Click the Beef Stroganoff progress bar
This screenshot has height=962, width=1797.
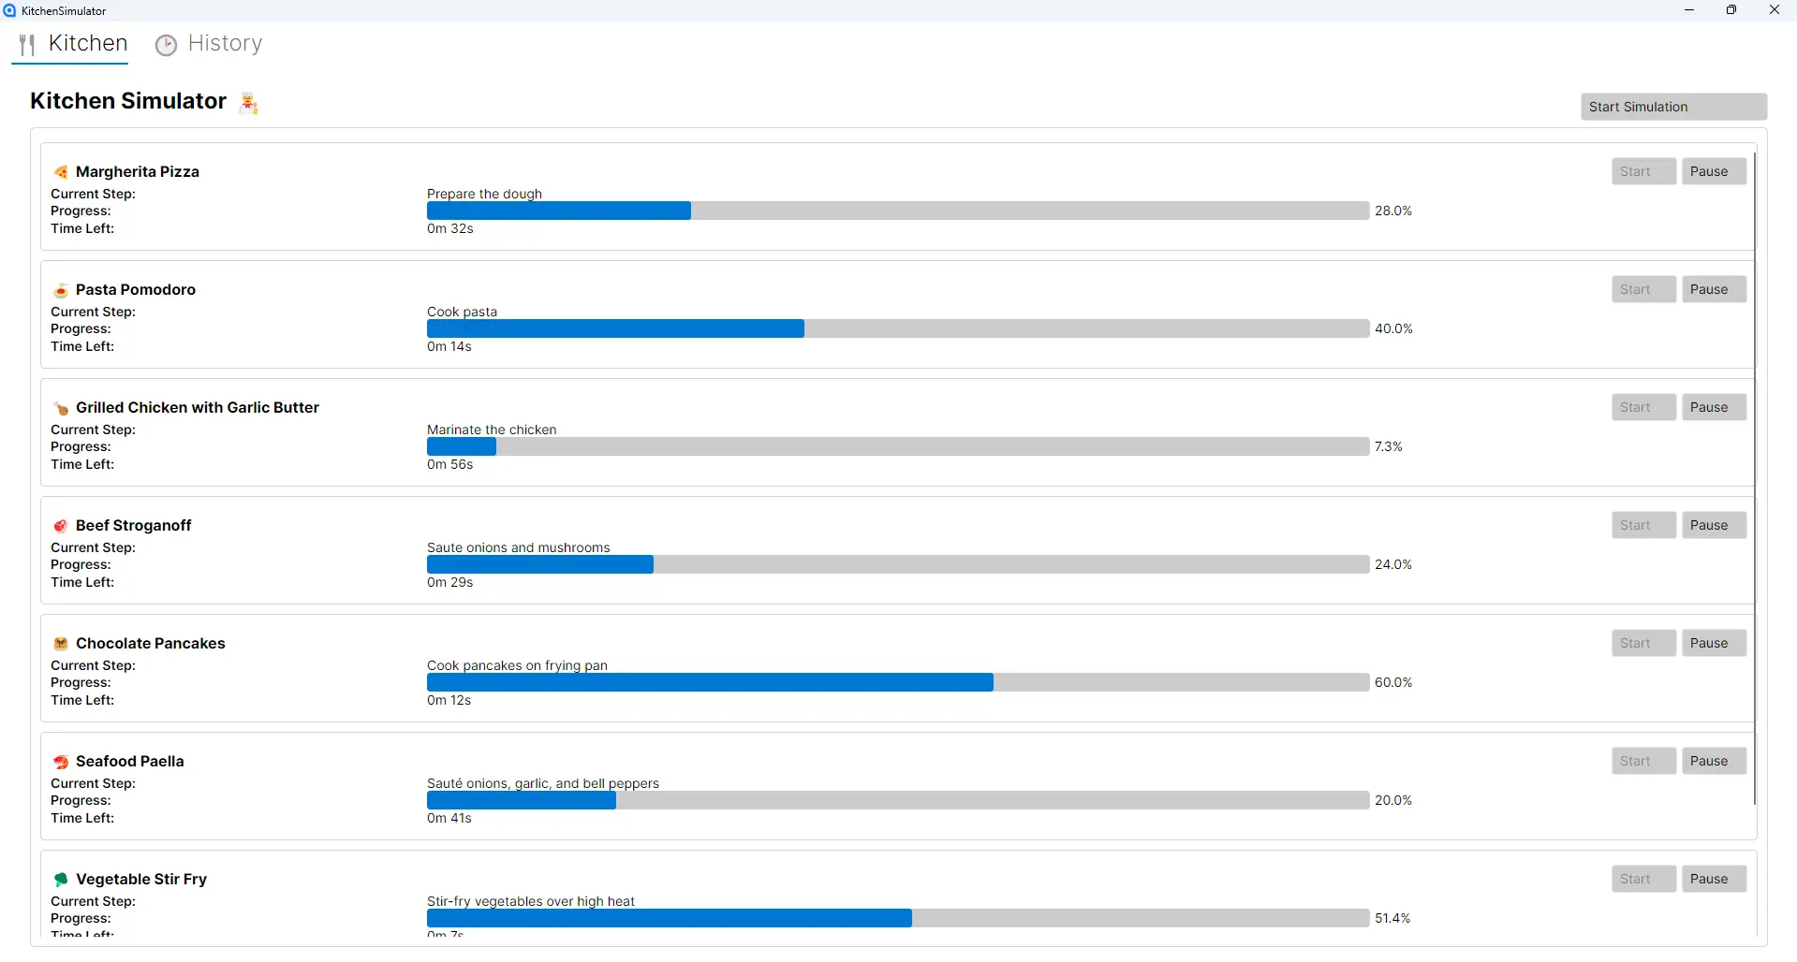click(897, 565)
